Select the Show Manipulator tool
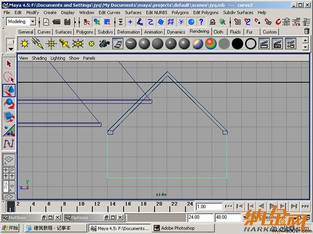This screenshot has width=313, height=234. [9, 130]
